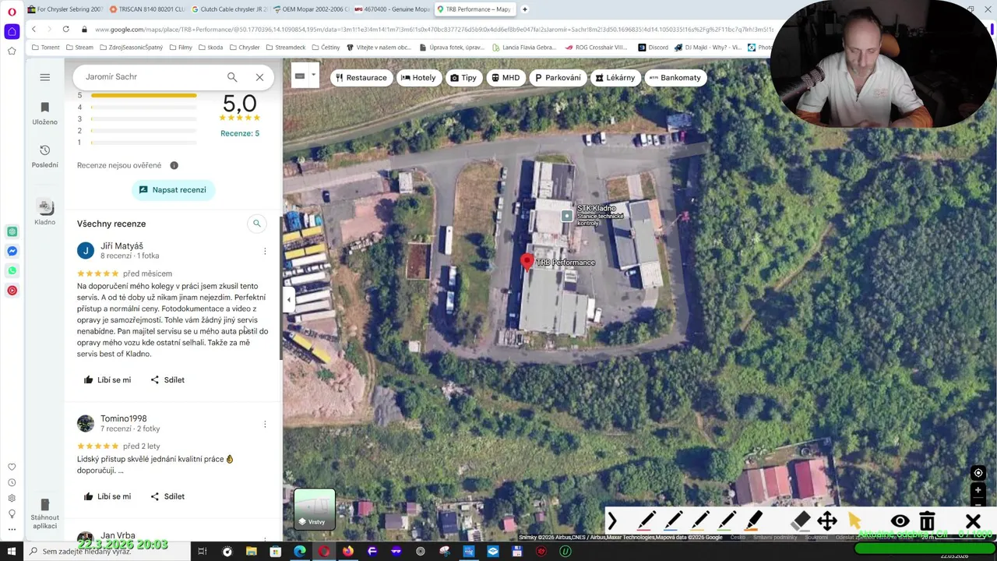997x561 pixels.
Task: Open Tomino1998 reviewer profile
Action: [x=123, y=419]
